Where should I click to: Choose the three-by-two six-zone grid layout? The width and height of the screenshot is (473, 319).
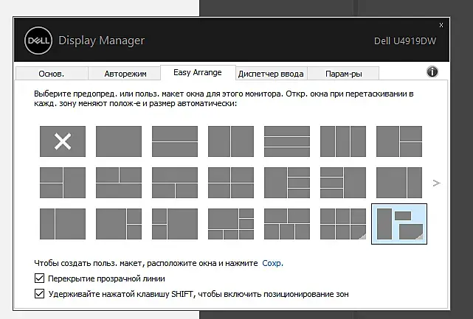point(343,224)
